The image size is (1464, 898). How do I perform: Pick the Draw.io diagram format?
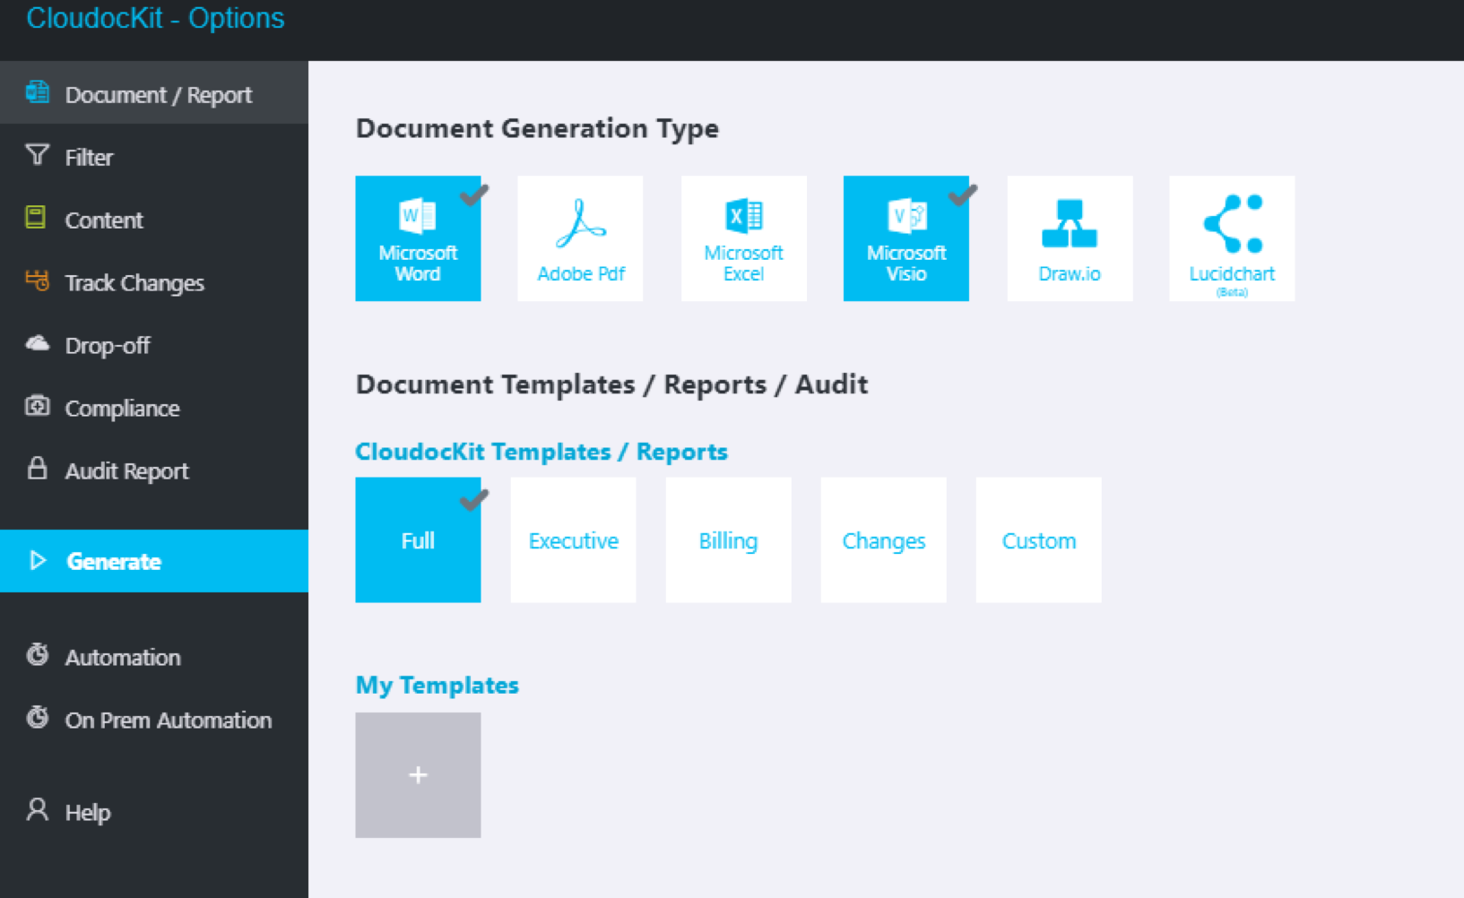click(x=1069, y=238)
